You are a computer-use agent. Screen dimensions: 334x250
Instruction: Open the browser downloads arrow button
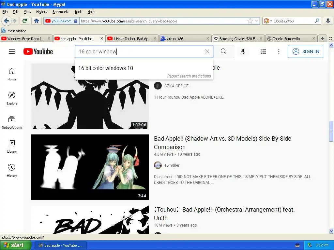(328, 21)
